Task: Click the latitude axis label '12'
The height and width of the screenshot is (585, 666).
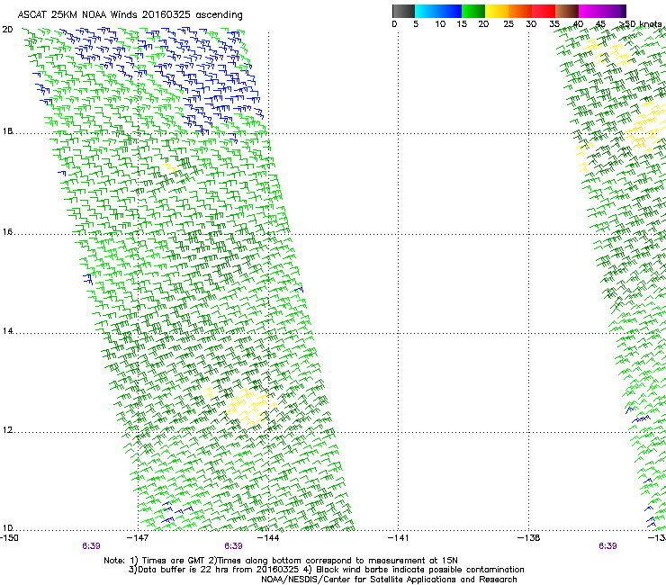Action: [7, 430]
